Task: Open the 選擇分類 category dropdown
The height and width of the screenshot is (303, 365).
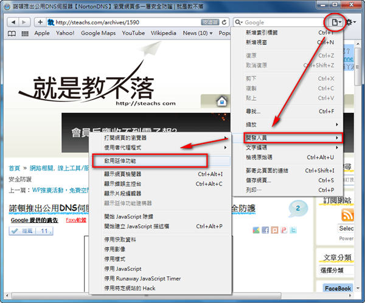Action: (x=336, y=270)
